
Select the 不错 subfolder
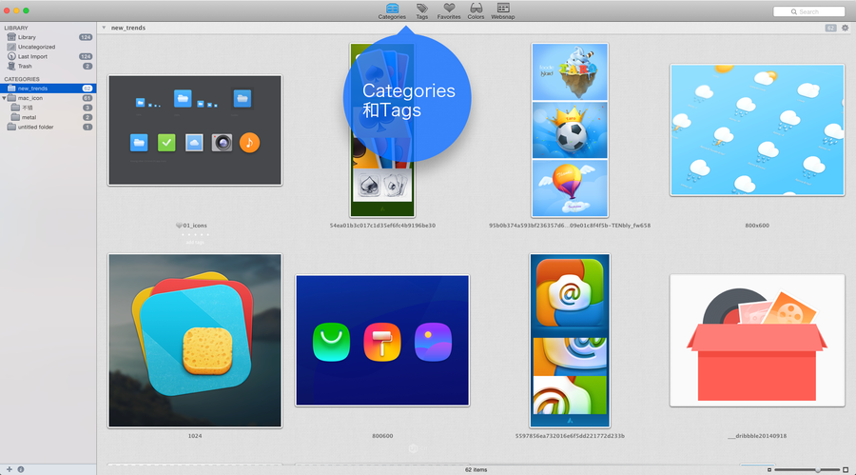pyautogui.click(x=49, y=108)
